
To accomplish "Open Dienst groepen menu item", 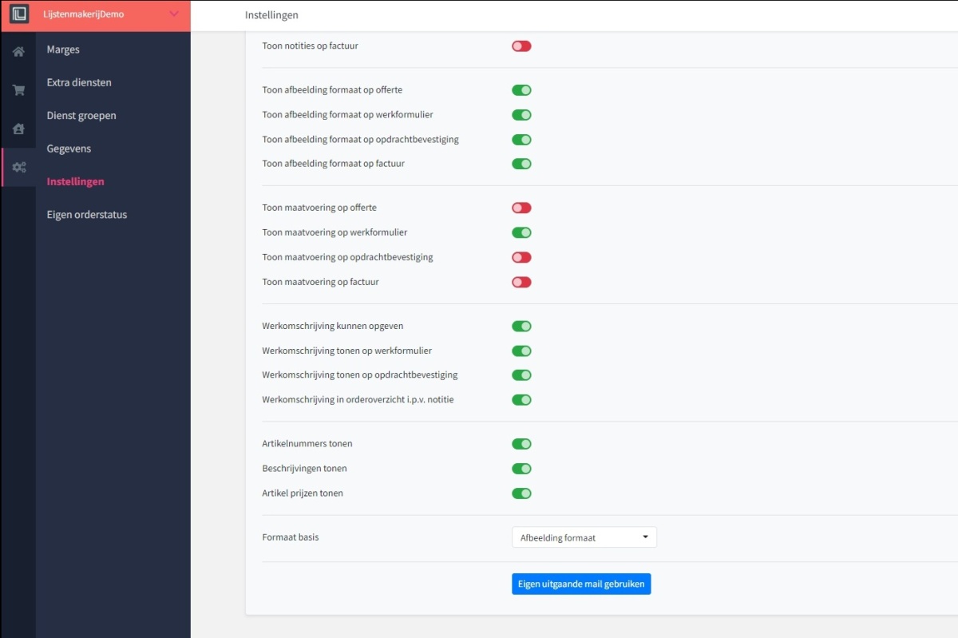I will coord(81,116).
